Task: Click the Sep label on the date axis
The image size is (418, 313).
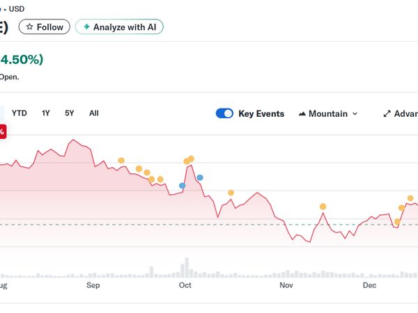Action: click(93, 285)
